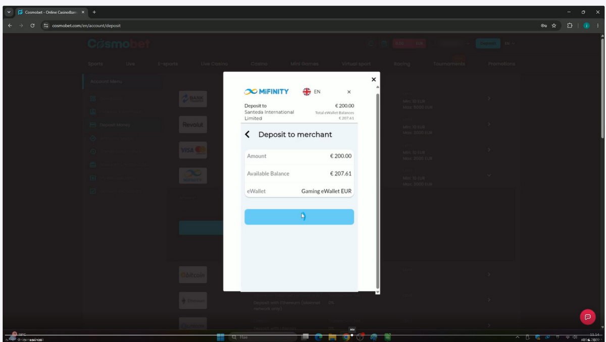Expand the Visa row with its chevron
The image size is (606, 342).
tap(489, 150)
